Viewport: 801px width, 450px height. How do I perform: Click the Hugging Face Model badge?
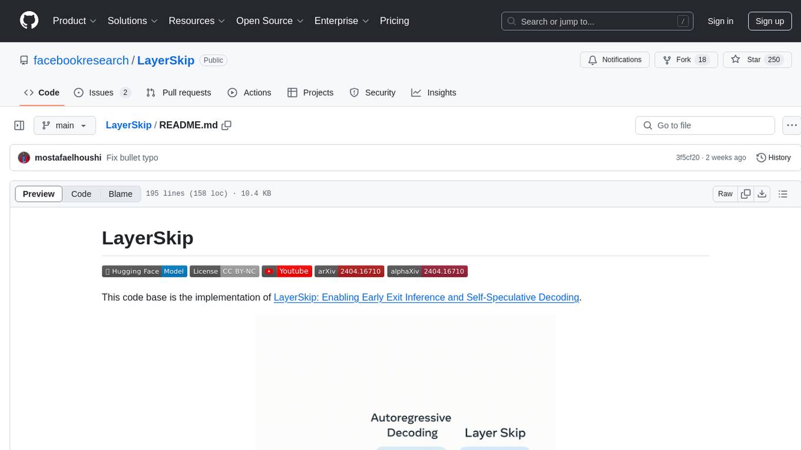coord(144,271)
